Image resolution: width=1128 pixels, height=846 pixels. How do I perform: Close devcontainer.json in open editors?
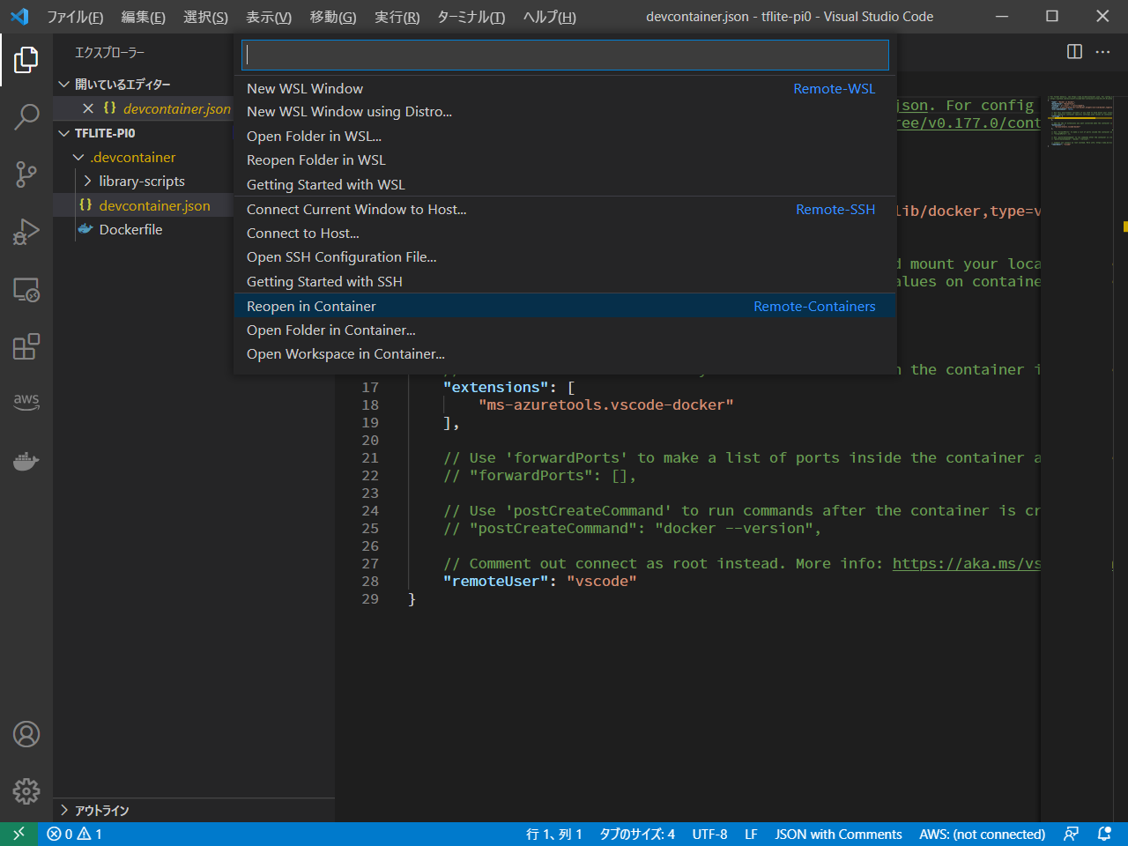tap(88, 108)
